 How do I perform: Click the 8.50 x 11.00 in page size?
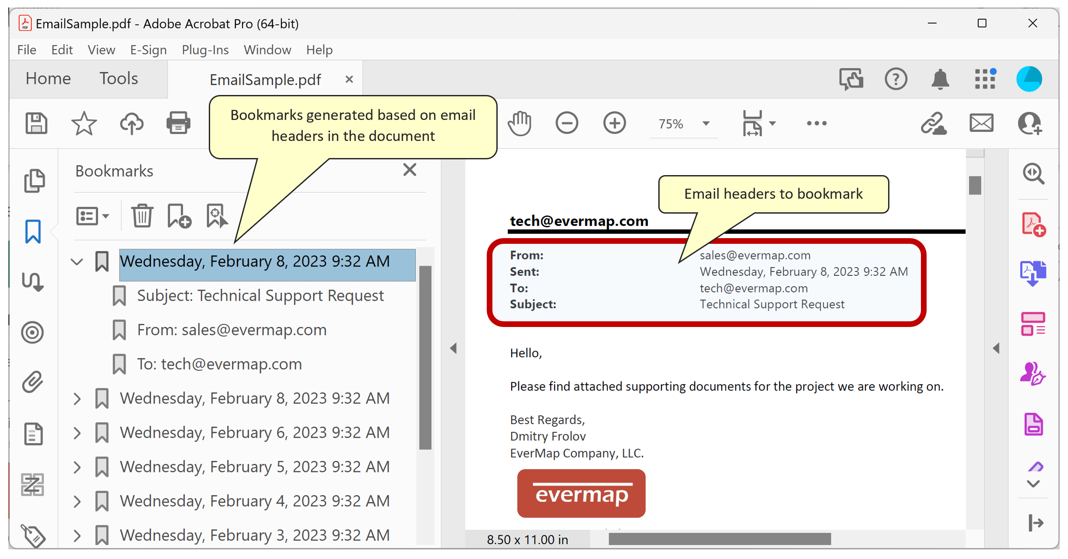[x=527, y=540]
